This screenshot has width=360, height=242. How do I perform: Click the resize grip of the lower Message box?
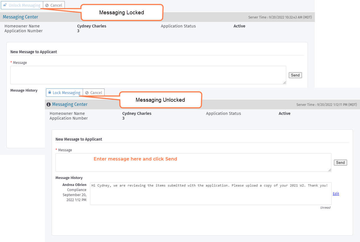click(330, 170)
